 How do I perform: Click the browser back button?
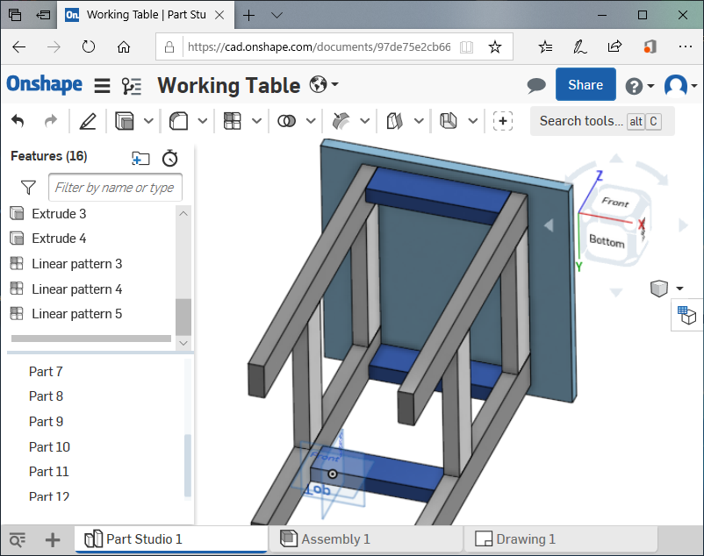pyautogui.click(x=18, y=46)
